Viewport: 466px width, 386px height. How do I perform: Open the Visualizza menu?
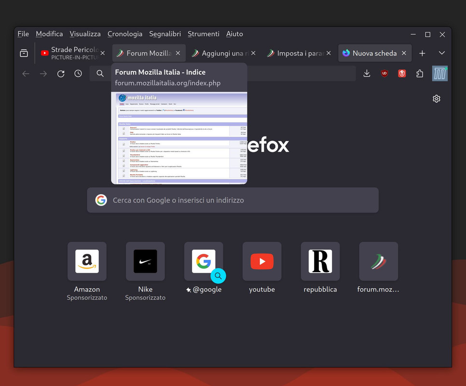85,34
